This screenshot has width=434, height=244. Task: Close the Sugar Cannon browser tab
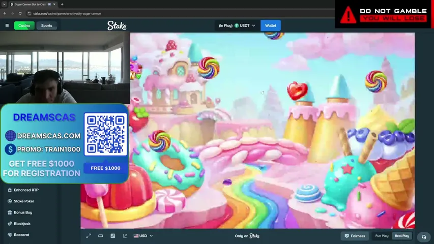click(54, 5)
